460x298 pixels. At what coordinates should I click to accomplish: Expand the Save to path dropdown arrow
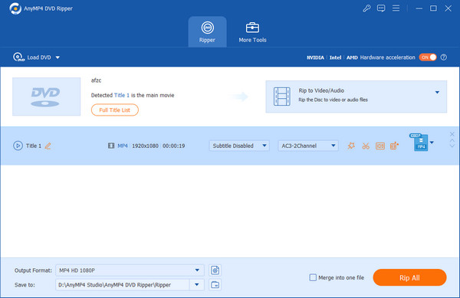pos(197,284)
